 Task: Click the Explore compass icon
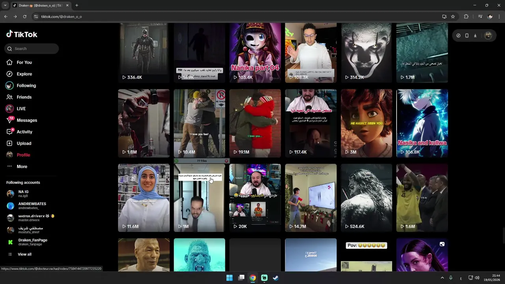[x=9, y=74]
